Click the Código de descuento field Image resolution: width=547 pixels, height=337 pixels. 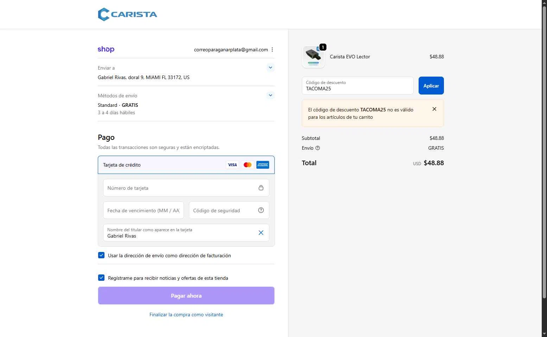[x=358, y=86]
